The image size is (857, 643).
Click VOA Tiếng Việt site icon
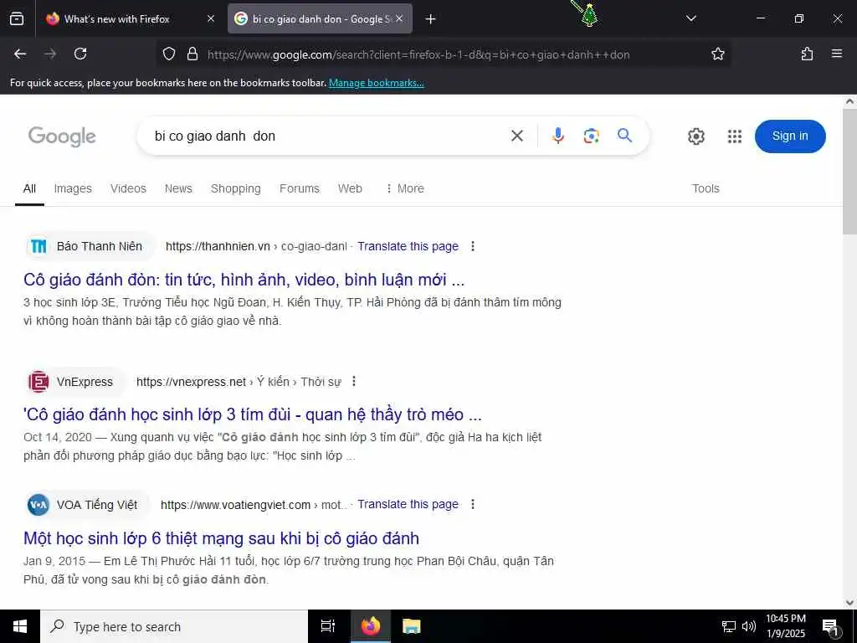click(x=38, y=505)
